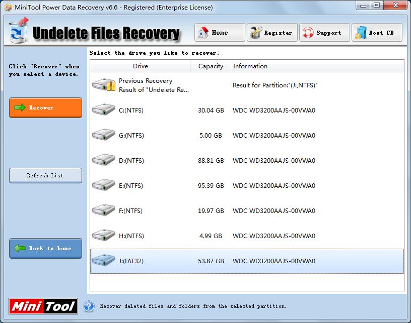
Task: Select the highlighted J:(FAT32) drive icon
Action: [x=104, y=260]
